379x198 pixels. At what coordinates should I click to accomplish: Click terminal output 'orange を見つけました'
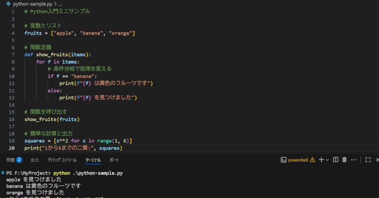(35, 193)
